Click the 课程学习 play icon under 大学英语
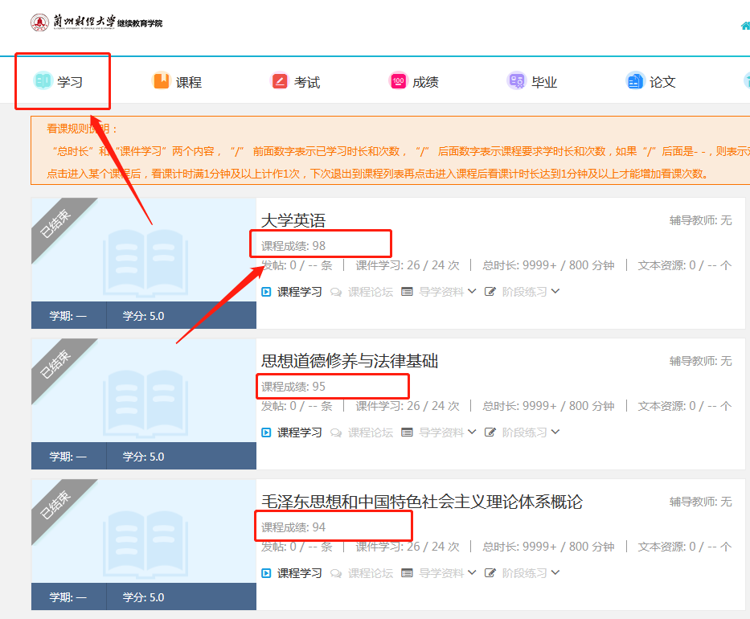 coord(266,292)
